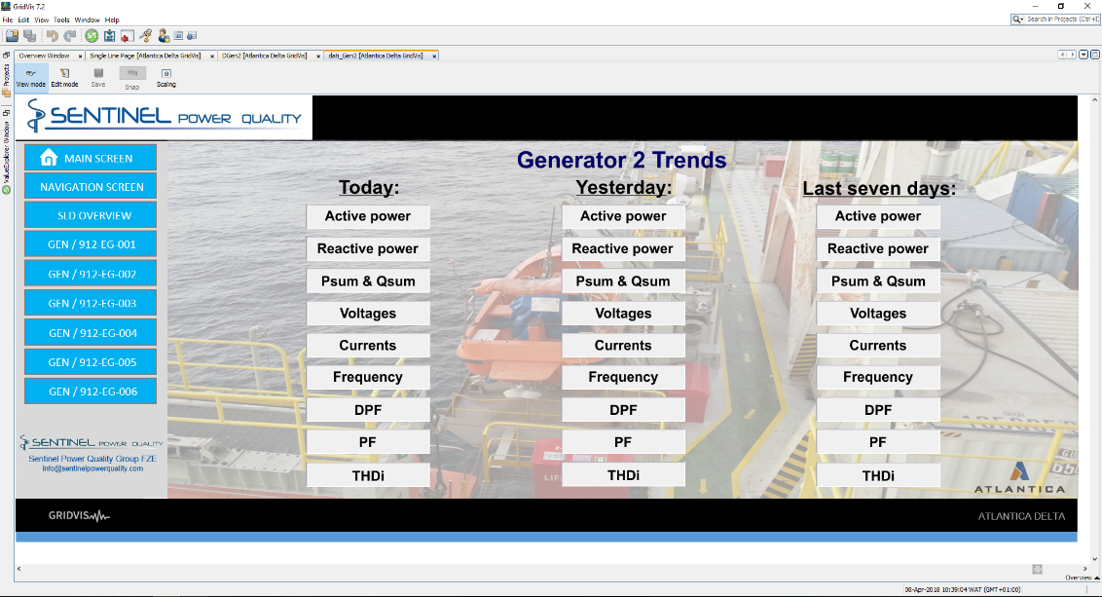The width and height of the screenshot is (1102, 597).
Task: Click the red arrow import icon
Action: (x=127, y=36)
